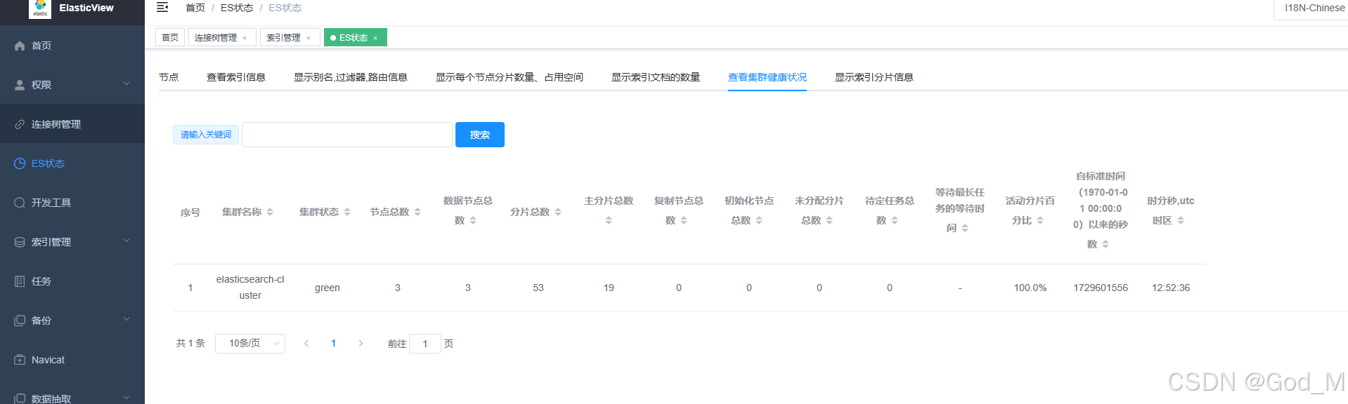Sort by 集群状态 column arrows
Viewport: 1348px width, 404px height.
click(x=347, y=212)
